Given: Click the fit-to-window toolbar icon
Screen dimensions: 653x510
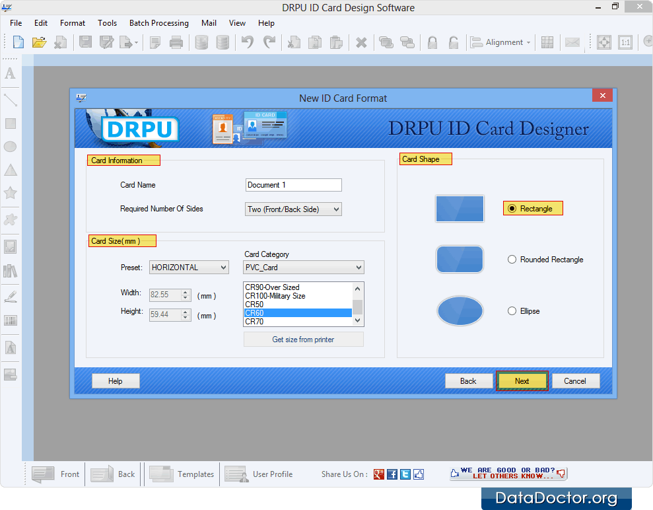Looking at the screenshot, I should [x=604, y=42].
